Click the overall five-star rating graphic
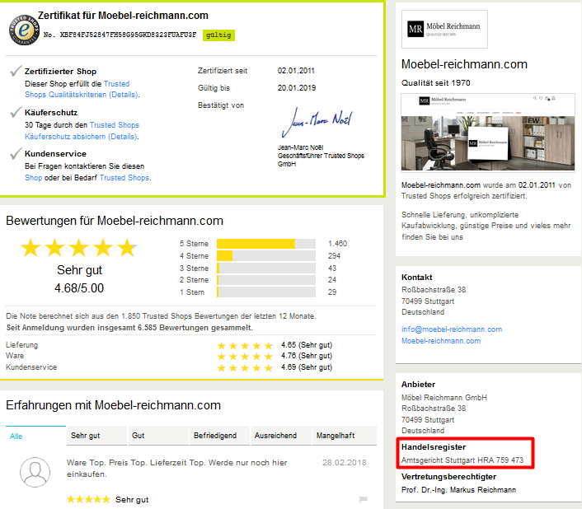The image size is (582, 509). 78,248
